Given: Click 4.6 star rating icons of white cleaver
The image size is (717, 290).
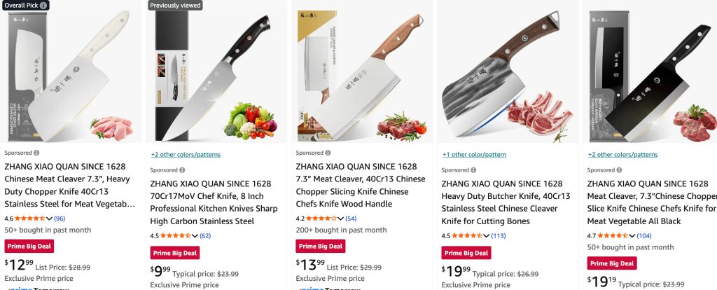Looking at the screenshot, I should pos(29,219).
